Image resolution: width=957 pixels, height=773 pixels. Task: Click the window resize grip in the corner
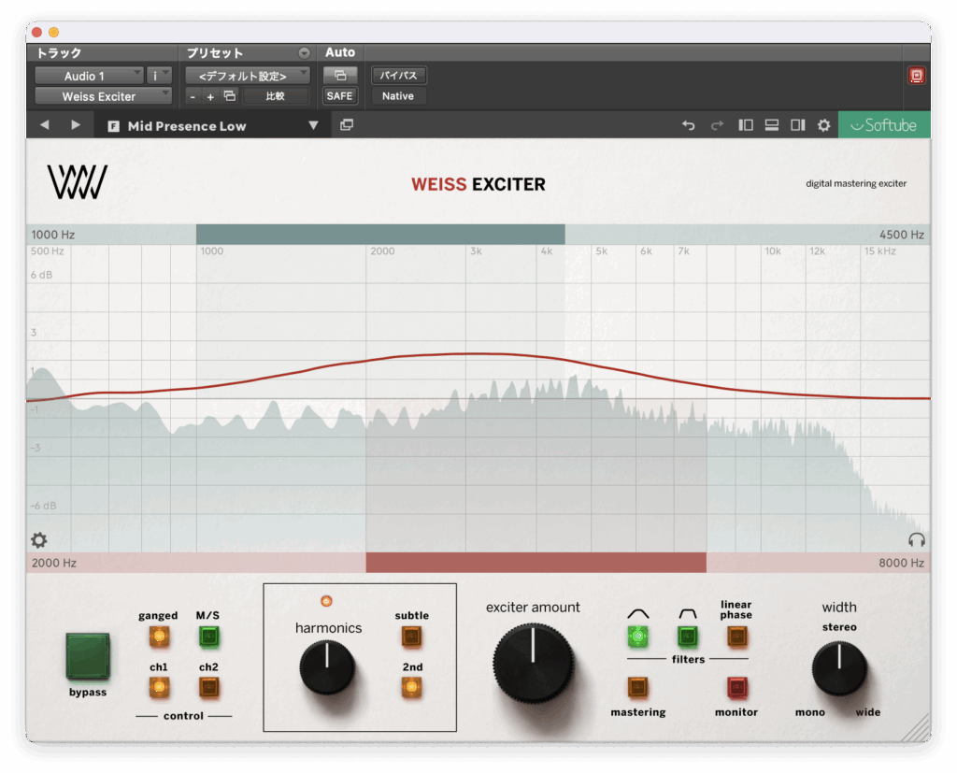916,728
